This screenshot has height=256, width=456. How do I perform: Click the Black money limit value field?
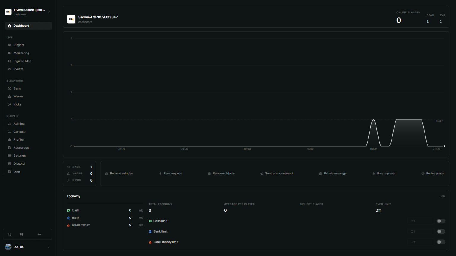click(421, 242)
